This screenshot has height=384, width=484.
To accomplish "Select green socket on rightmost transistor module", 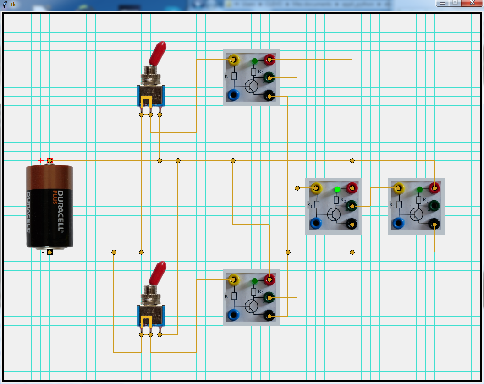I will pos(434,205).
